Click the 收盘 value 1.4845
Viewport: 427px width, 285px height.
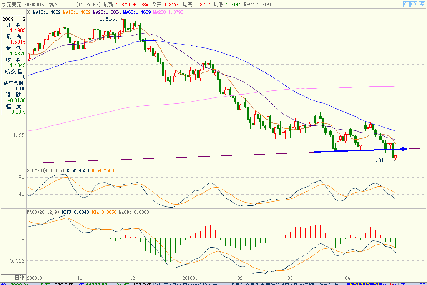click(x=18, y=65)
